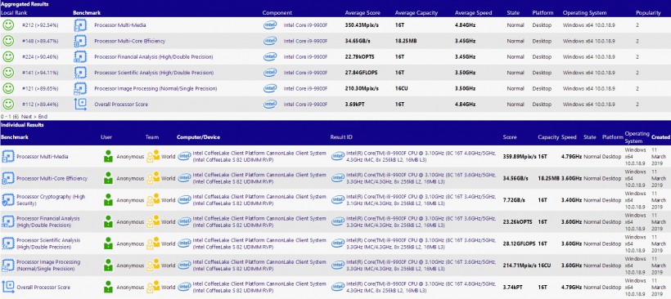Click the green Anonymous user icon in the Processor Multi-Media row

coord(108,156)
